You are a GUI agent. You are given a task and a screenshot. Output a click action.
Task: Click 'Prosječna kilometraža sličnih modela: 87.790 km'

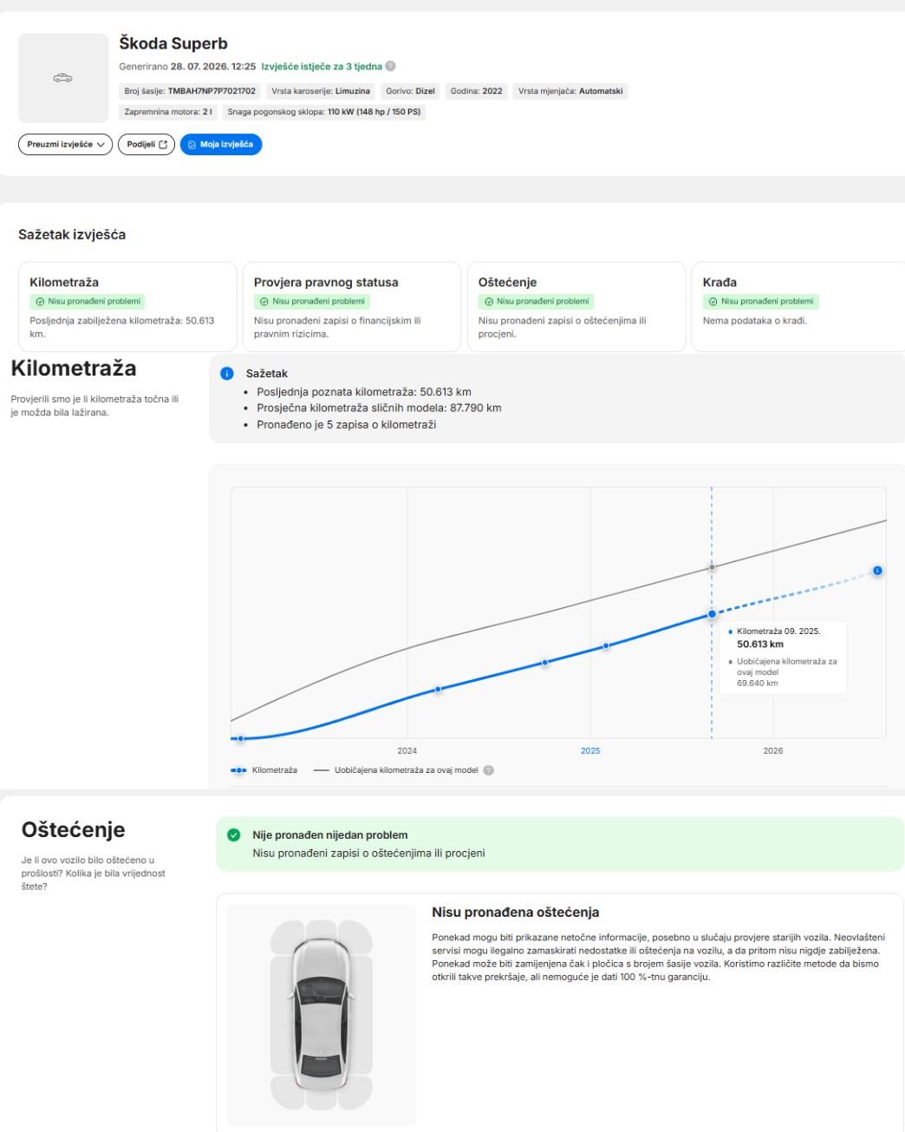point(379,408)
